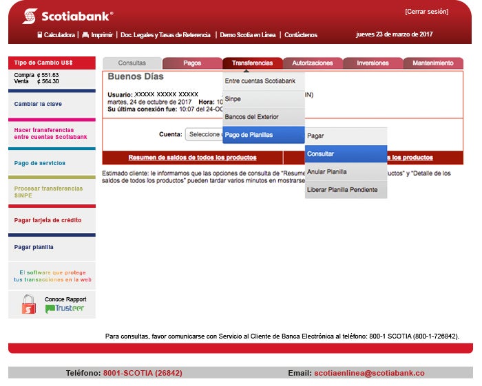Open Resumen de saldos de todos los productos

click(192, 158)
